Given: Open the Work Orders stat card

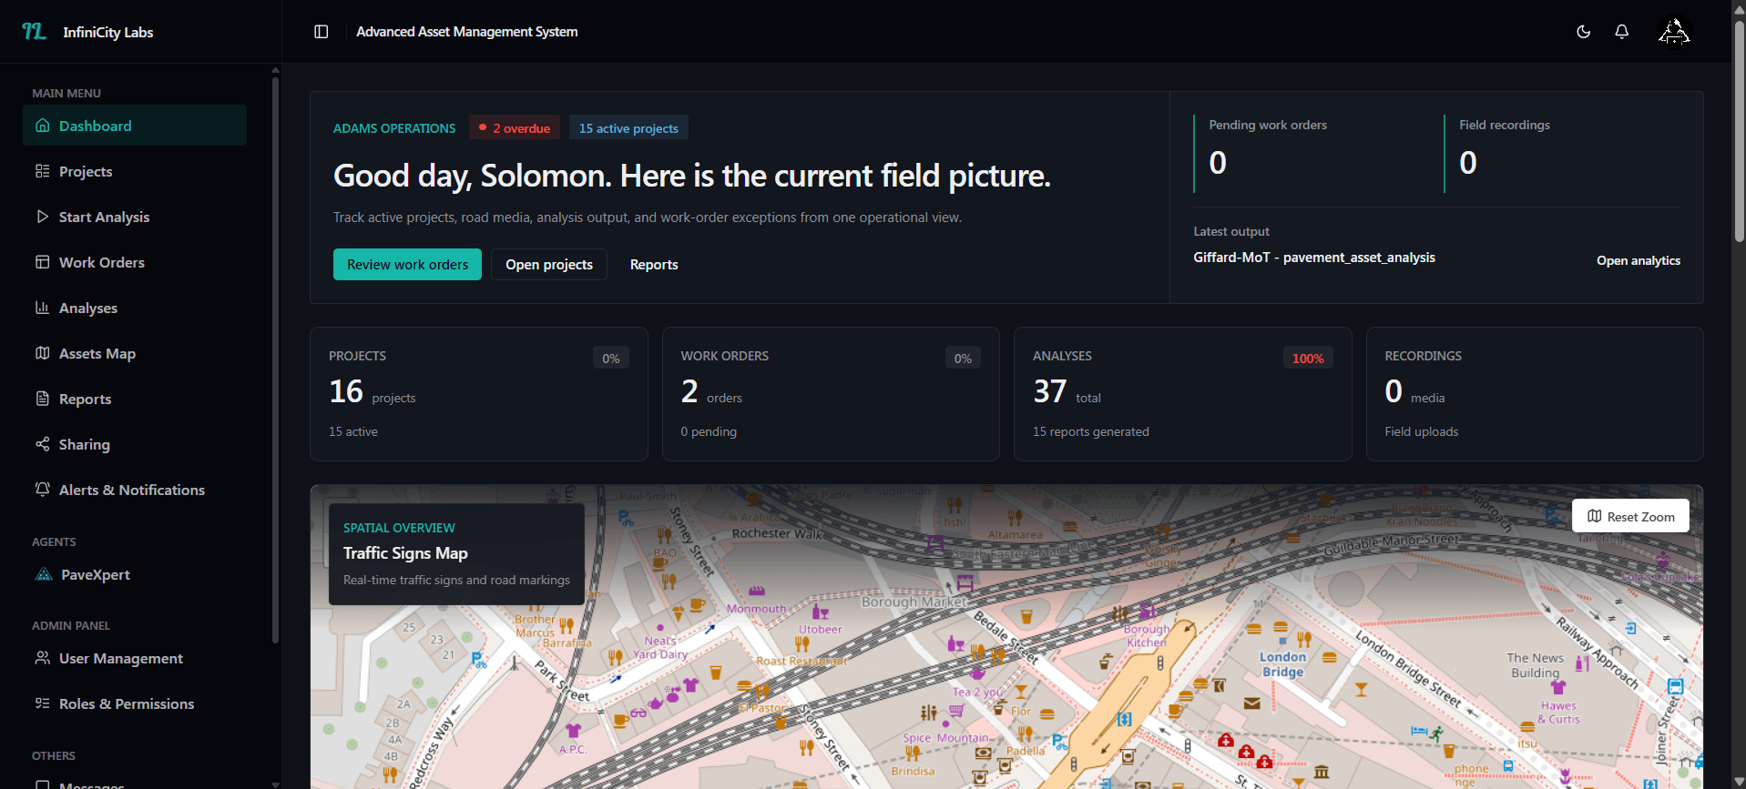Looking at the screenshot, I should click(831, 394).
